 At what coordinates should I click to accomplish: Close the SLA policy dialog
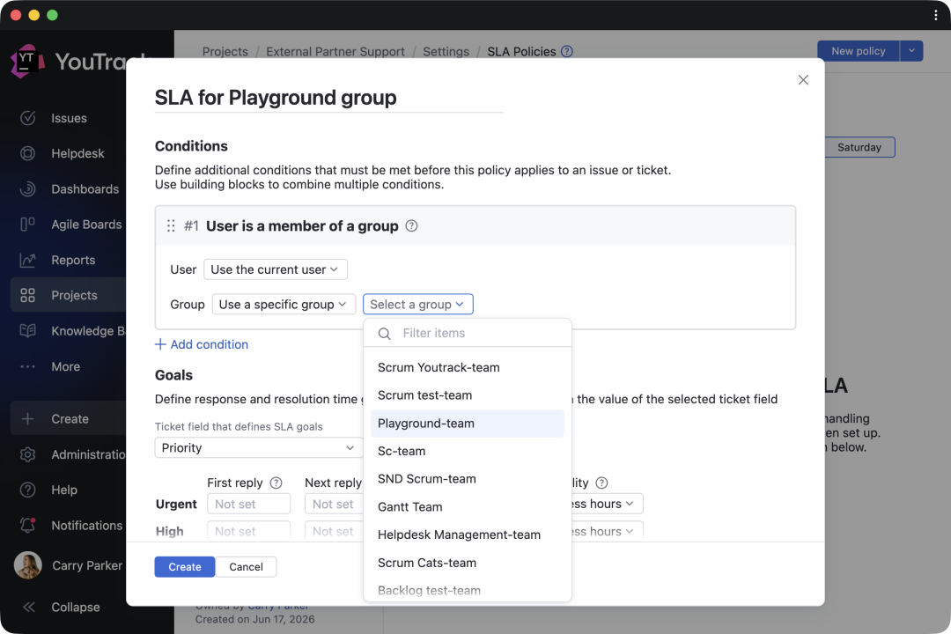tap(803, 80)
